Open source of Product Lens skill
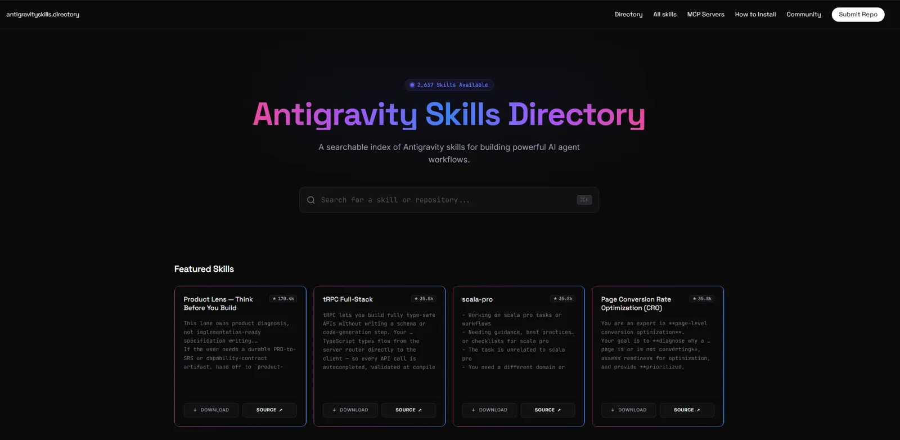 coord(269,410)
